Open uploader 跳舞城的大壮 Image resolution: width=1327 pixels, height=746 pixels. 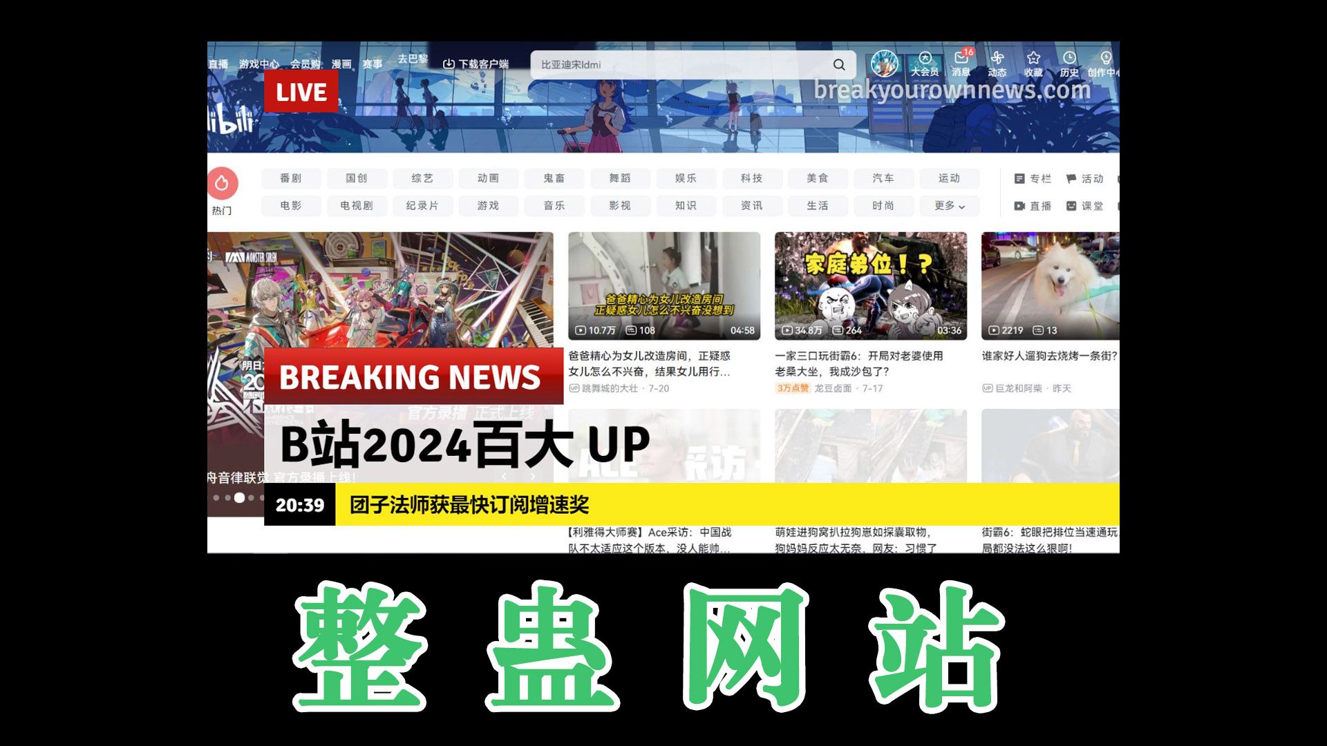[x=610, y=389]
